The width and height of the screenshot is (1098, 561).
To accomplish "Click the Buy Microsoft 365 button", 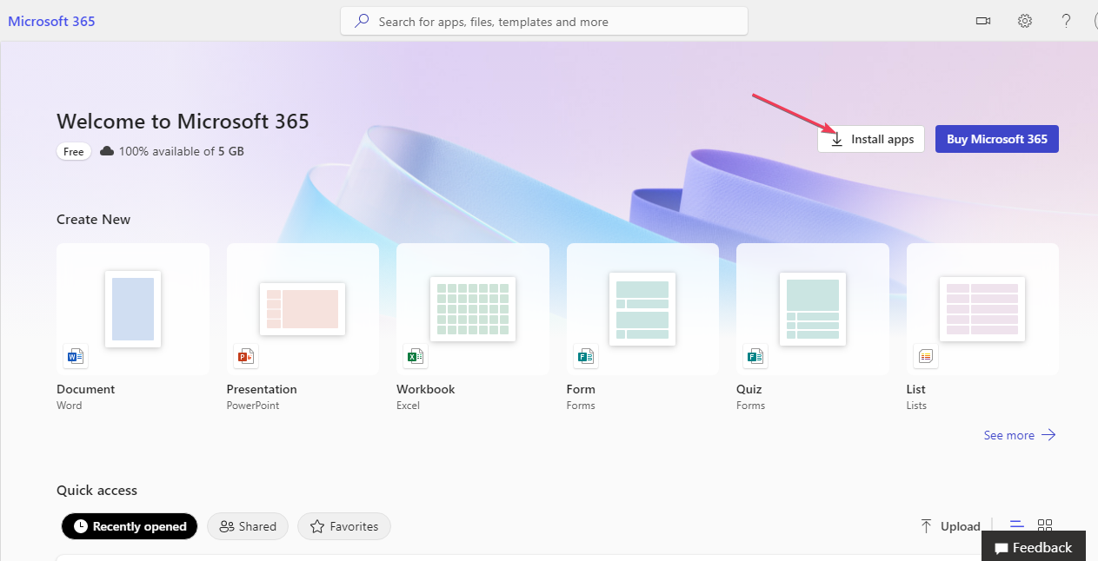I will (997, 139).
